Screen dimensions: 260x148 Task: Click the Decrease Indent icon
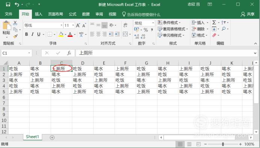pos(111,34)
